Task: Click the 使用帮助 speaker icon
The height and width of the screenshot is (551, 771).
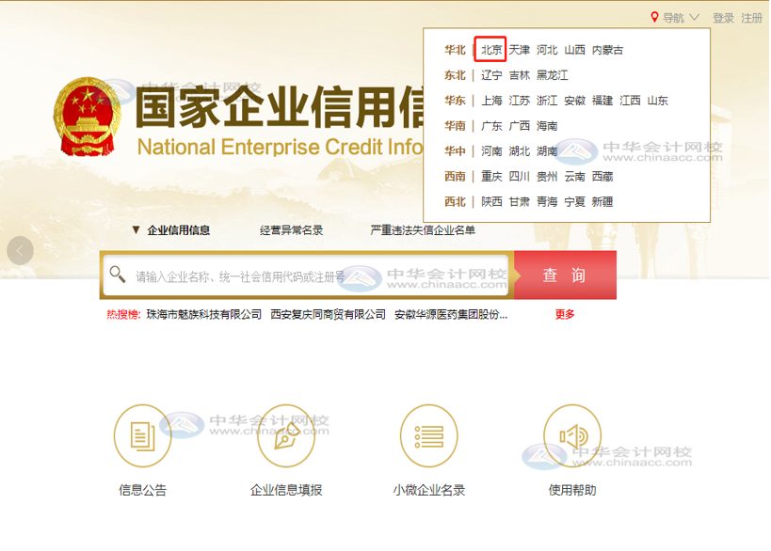Action: [572, 436]
